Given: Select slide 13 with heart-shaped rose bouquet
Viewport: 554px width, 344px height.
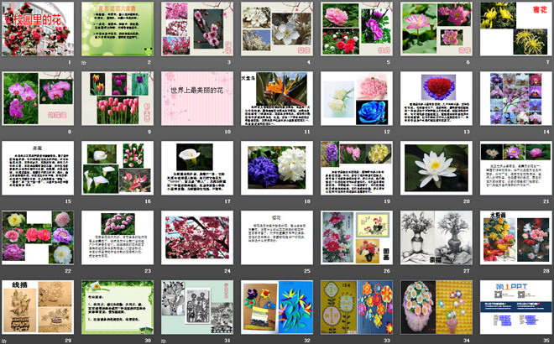Looking at the screenshot, I should coord(436,98).
